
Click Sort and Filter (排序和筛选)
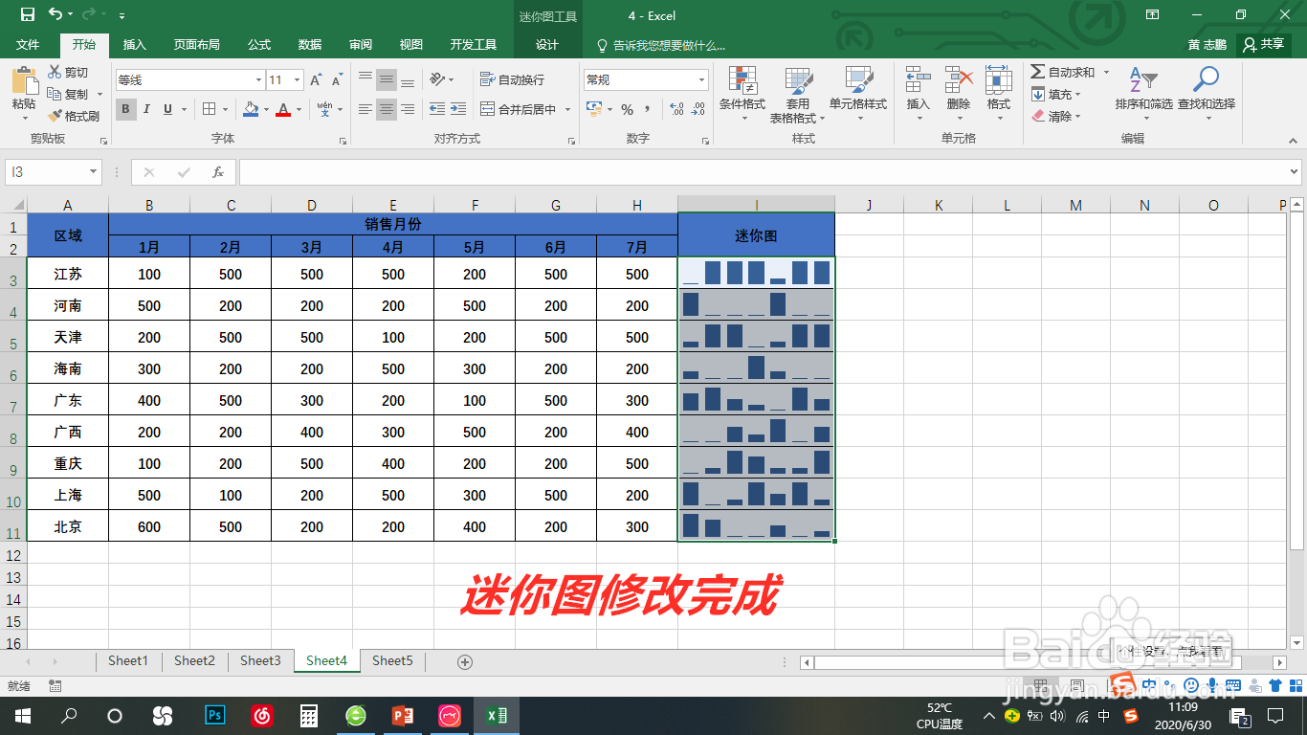(1143, 92)
